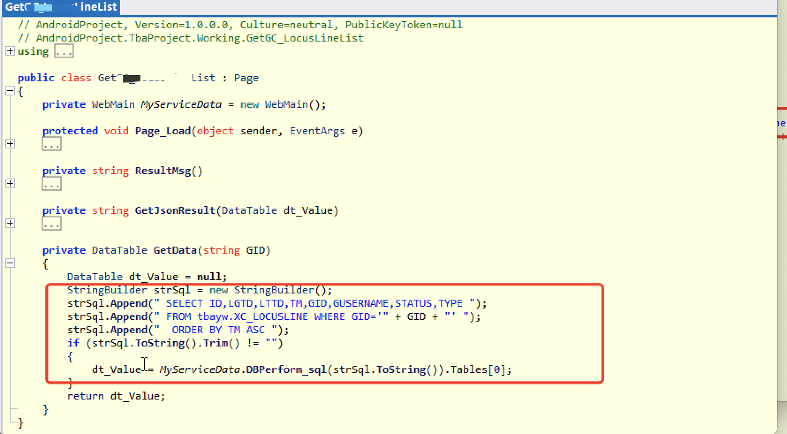Click the Page_Load method name
This screenshot has height=434, width=787.
tap(163, 131)
